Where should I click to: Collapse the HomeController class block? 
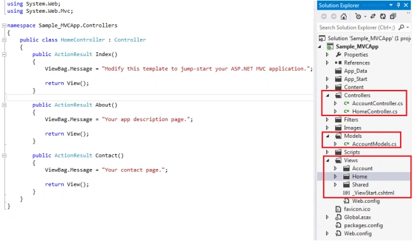click(4, 40)
